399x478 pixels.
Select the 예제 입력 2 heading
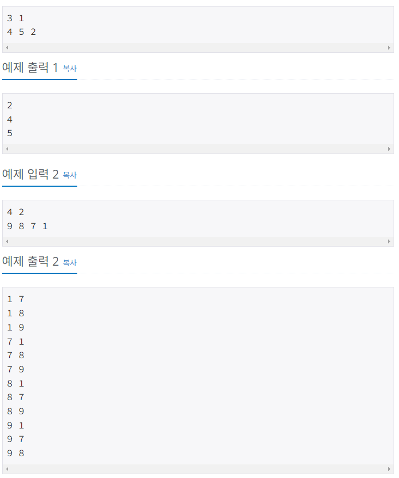(31, 175)
